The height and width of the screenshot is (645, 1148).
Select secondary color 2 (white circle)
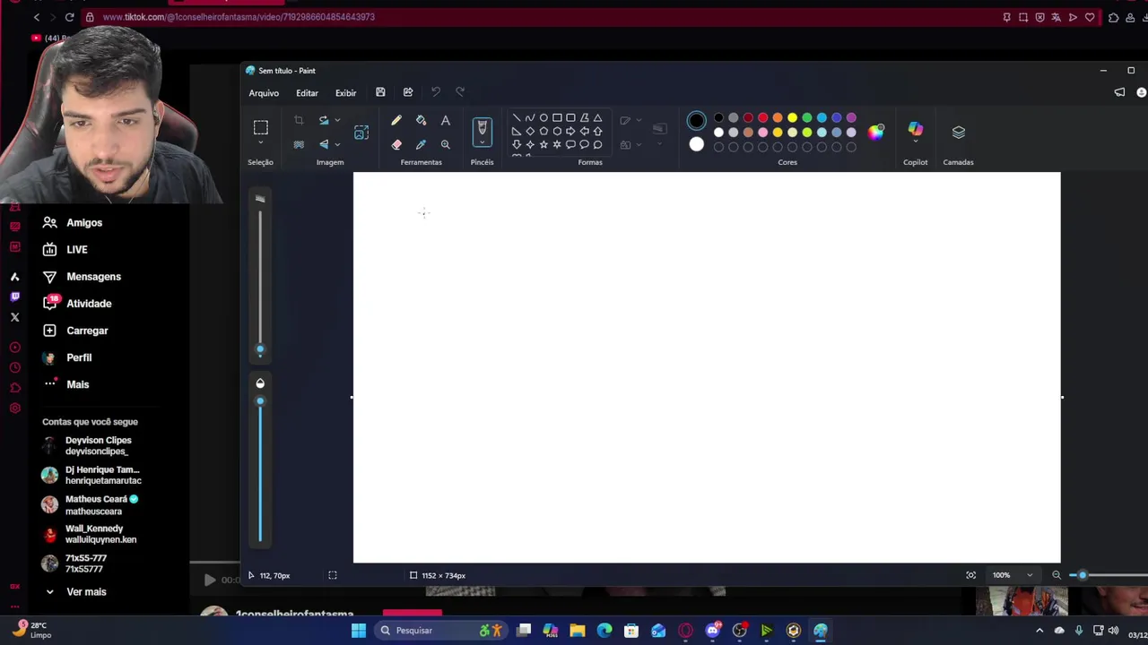coord(697,144)
